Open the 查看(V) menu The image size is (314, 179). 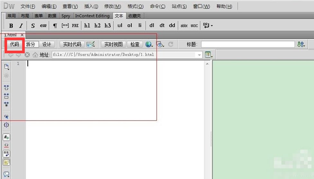70,6
